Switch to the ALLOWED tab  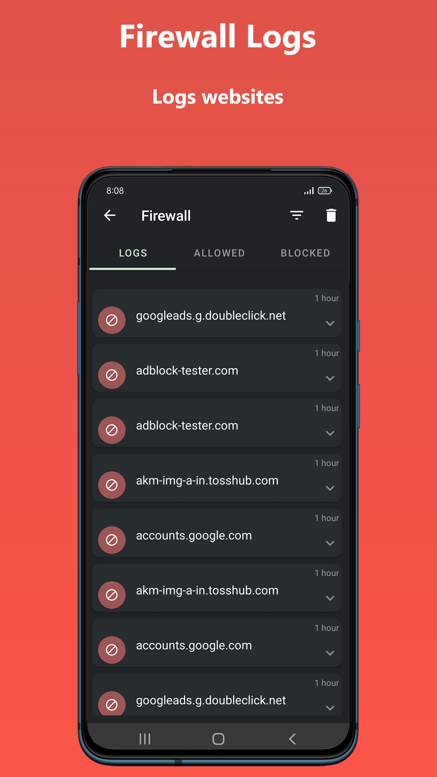click(x=219, y=253)
